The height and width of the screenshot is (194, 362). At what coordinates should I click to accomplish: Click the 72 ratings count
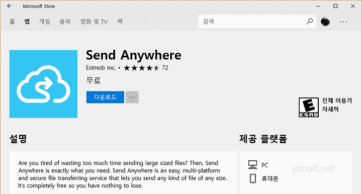[x=165, y=68]
